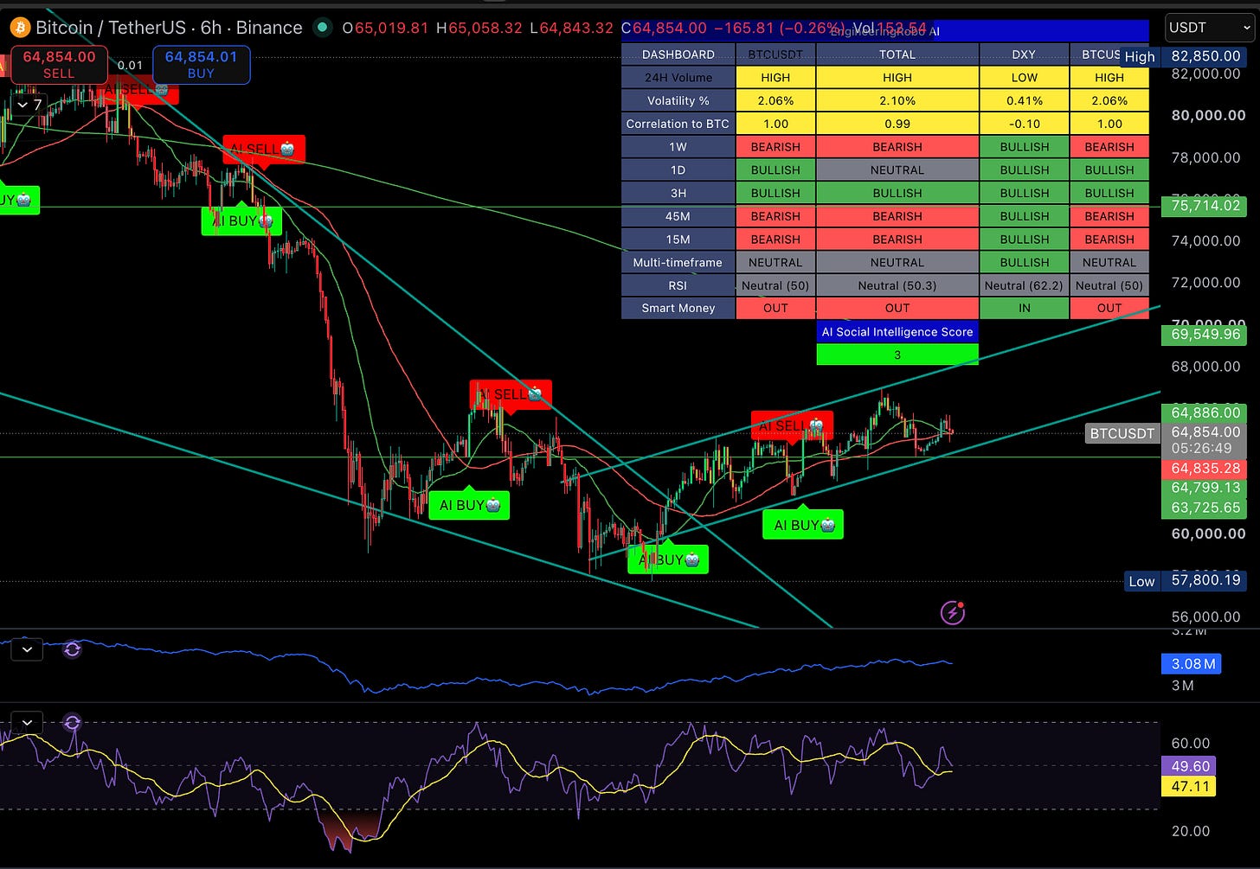1260x869 pixels.
Task: Click TOTAL 1D NEUTRAL cell
Action: coord(897,170)
